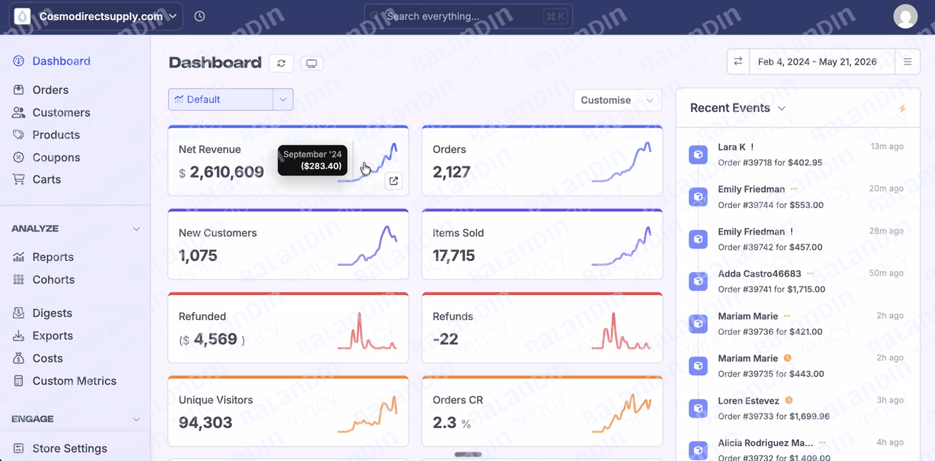Viewport: 935px width, 461px height.
Task: Click the Coupons percent icon
Action: (x=18, y=157)
